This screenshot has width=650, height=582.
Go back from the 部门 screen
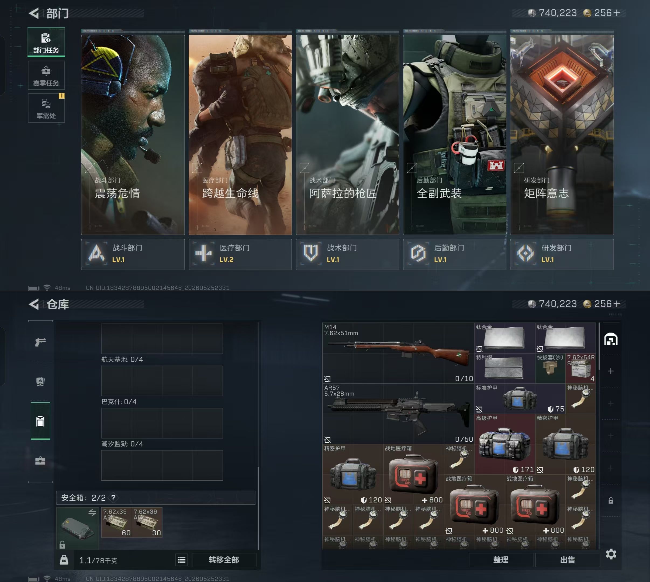[34, 13]
